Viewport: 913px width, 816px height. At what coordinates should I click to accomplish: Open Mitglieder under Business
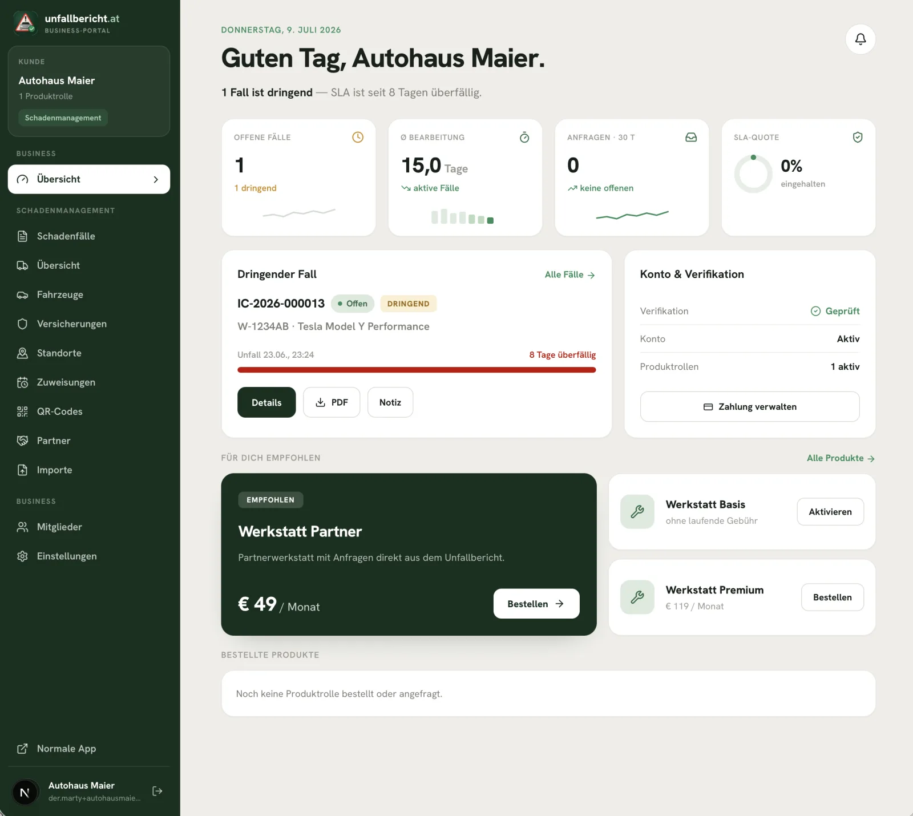tap(89, 527)
